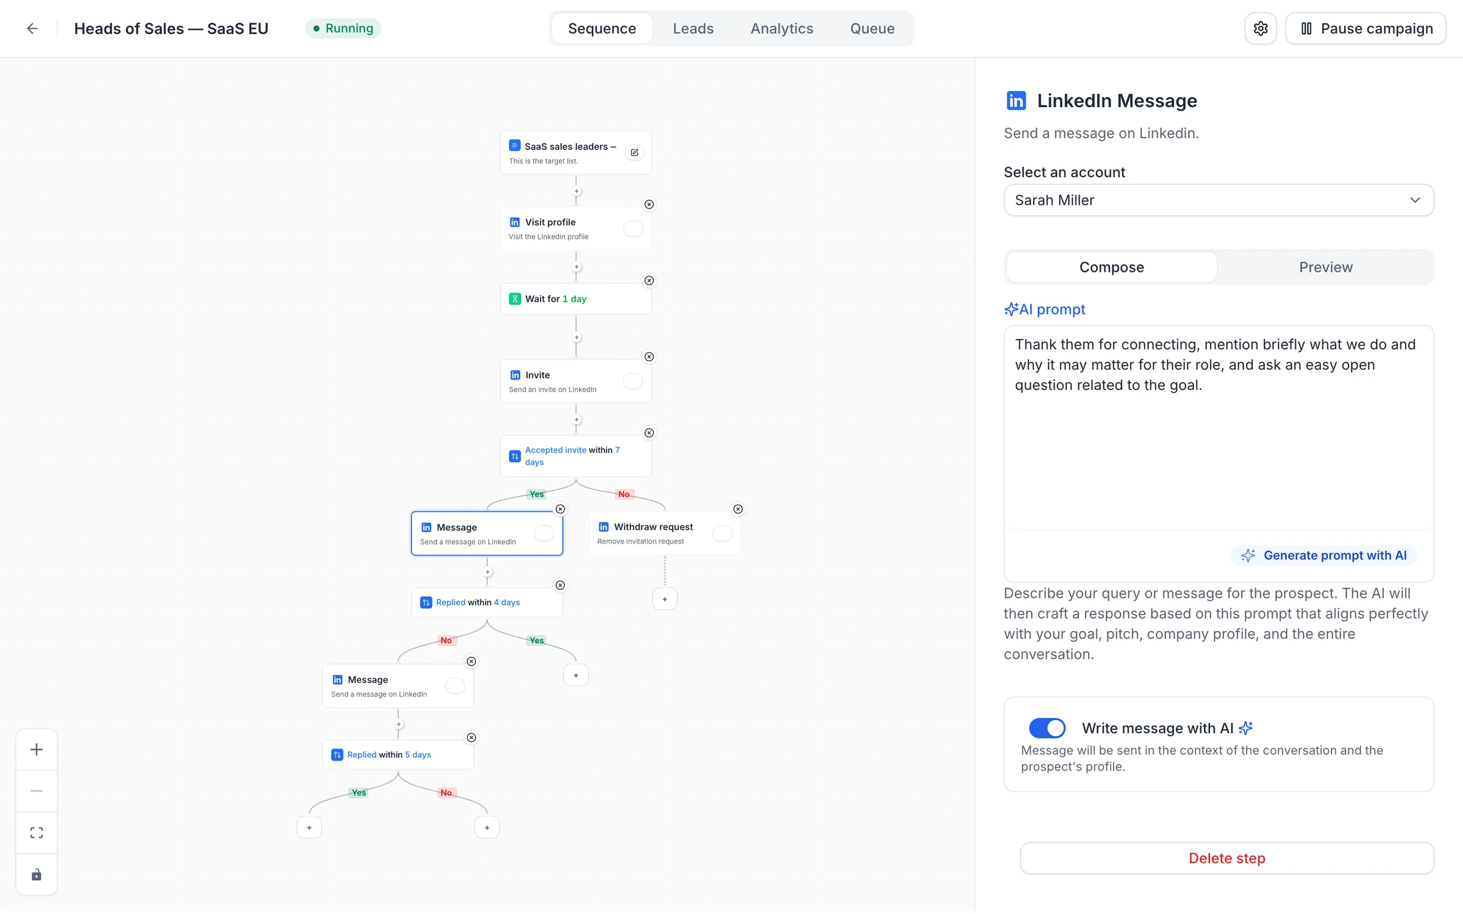The width and height of the screenshot is (1463, 914).
Task: Insert step between Invite and Accepted invite
Action: [x=577, y=420]
